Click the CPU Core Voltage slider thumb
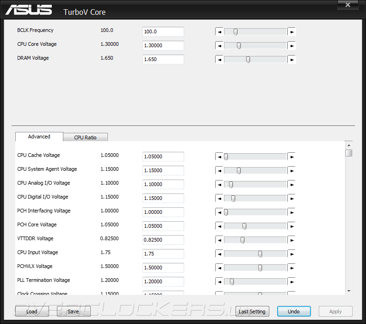The image size is (366, 324). (239, 46)
